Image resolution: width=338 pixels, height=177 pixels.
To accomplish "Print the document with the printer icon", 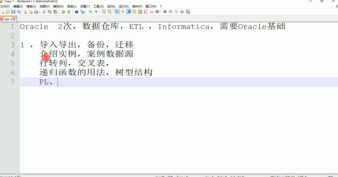I will [36, 12].
